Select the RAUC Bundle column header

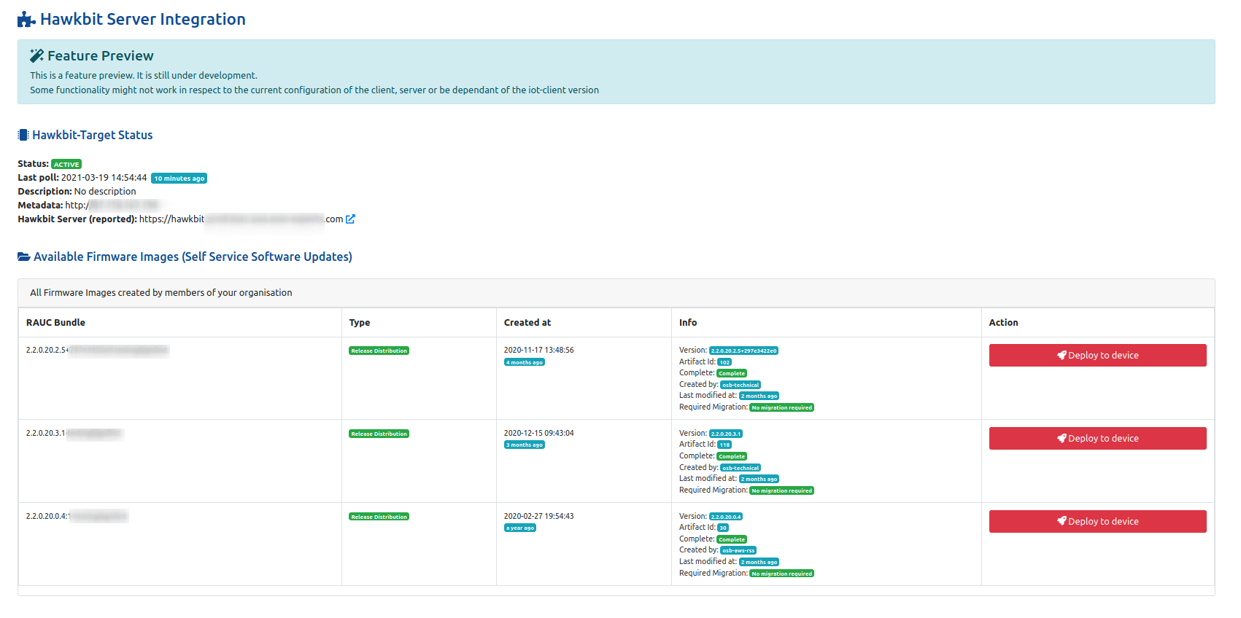click(55, 323)
